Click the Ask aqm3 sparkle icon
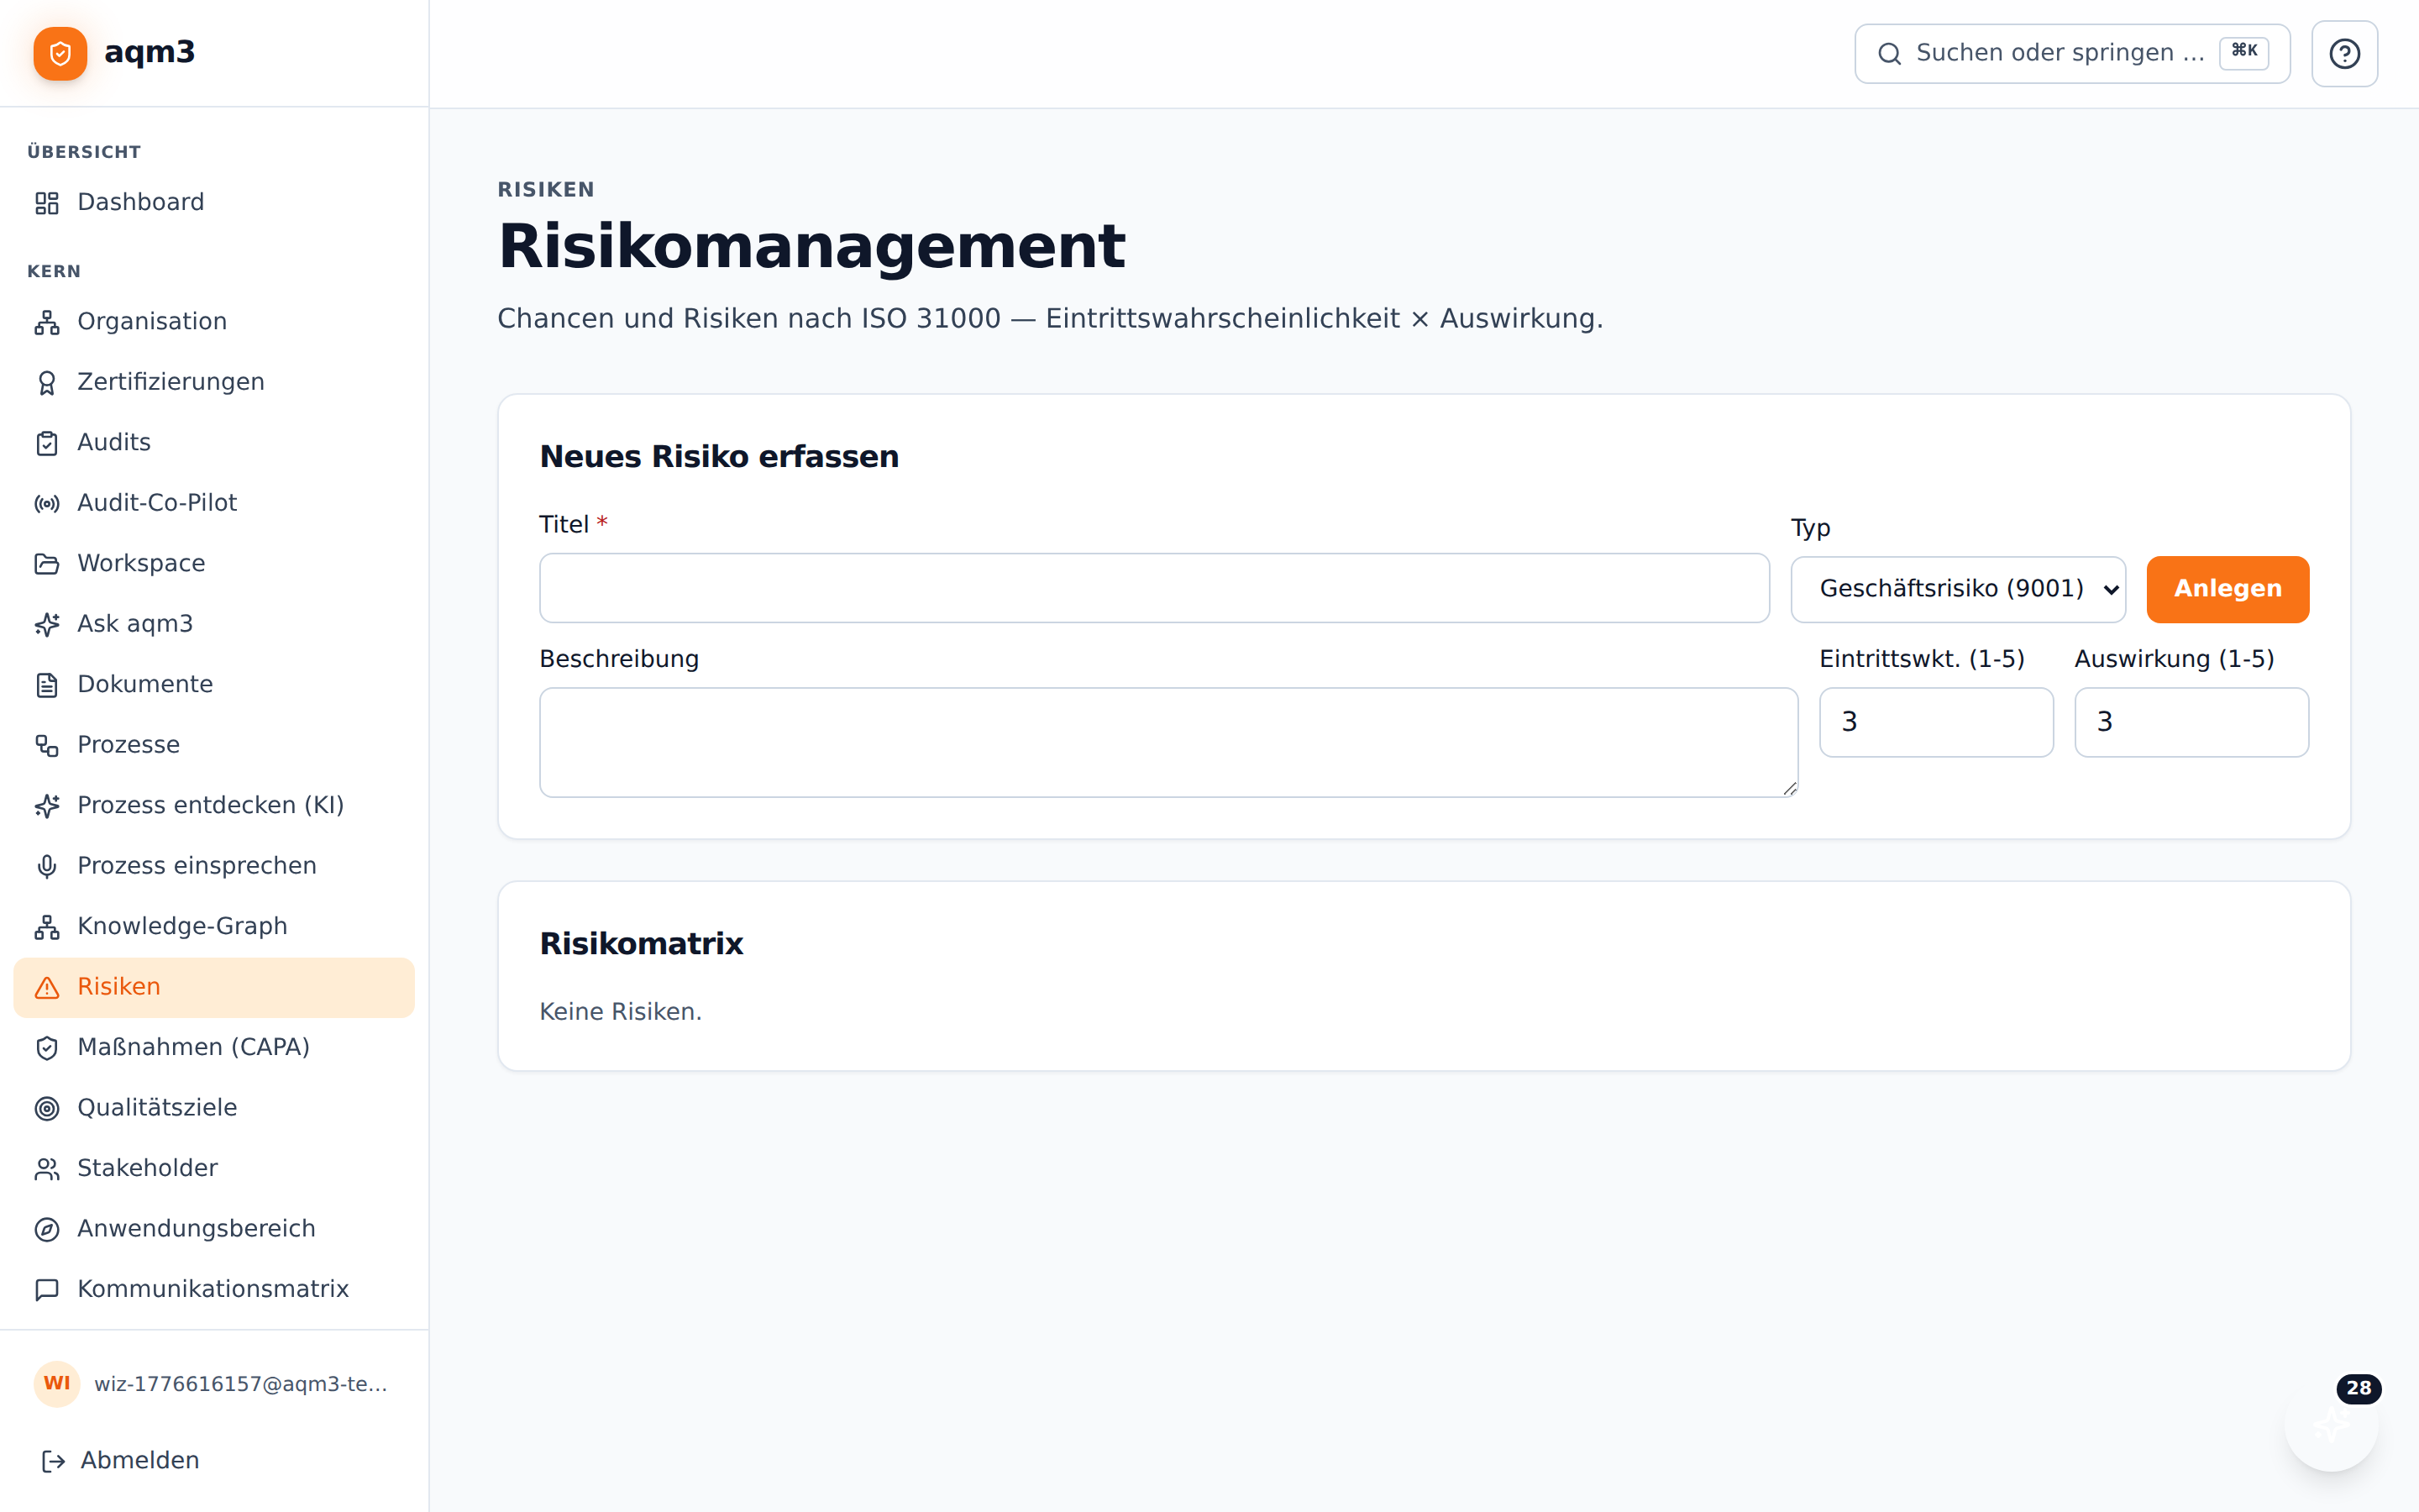This screenshot has height=1512, width=2419. tap(47, 625)
